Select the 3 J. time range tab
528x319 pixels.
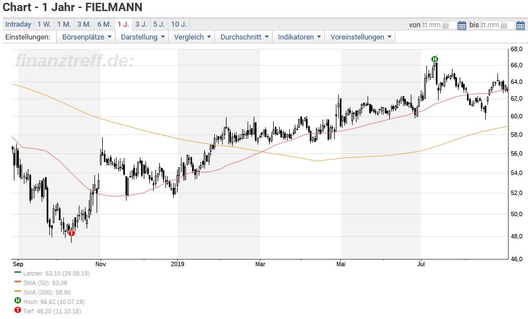click(141, 24)
